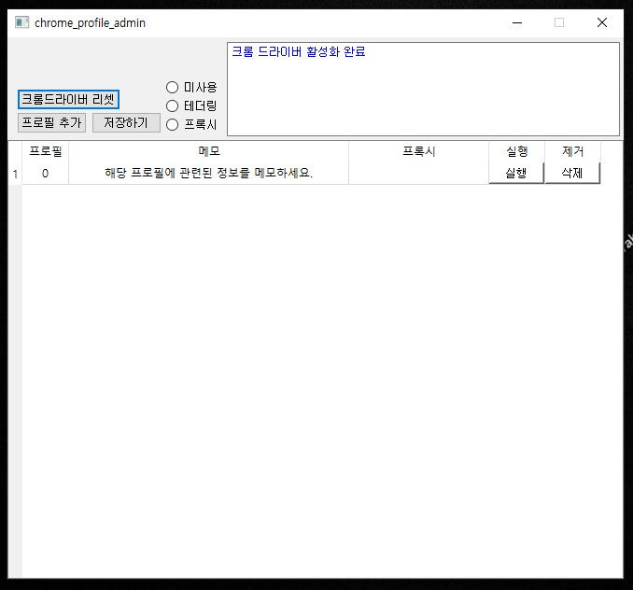The width and height of the screenshot is (633, 590).
Task: Click the chrome_profile_admin window icon
Action: click(21, 22)
